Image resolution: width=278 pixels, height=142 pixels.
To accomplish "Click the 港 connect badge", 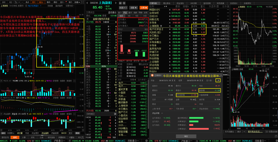I will pos(124,3).
